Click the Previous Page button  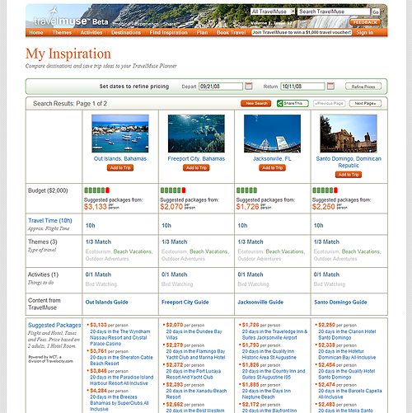(x=330, y=103)
